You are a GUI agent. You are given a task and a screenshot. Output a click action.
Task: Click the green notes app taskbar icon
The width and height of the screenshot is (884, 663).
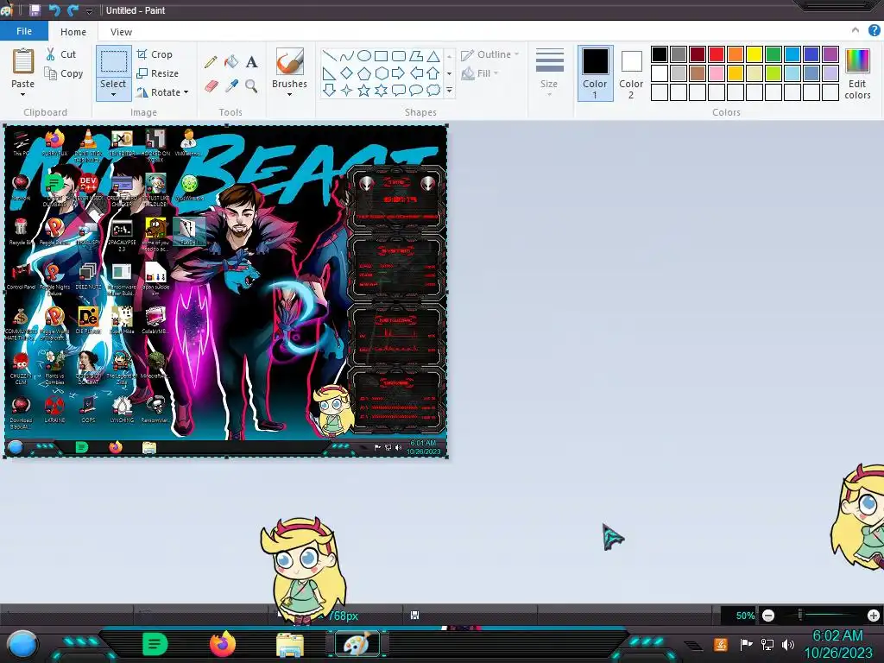155,644
